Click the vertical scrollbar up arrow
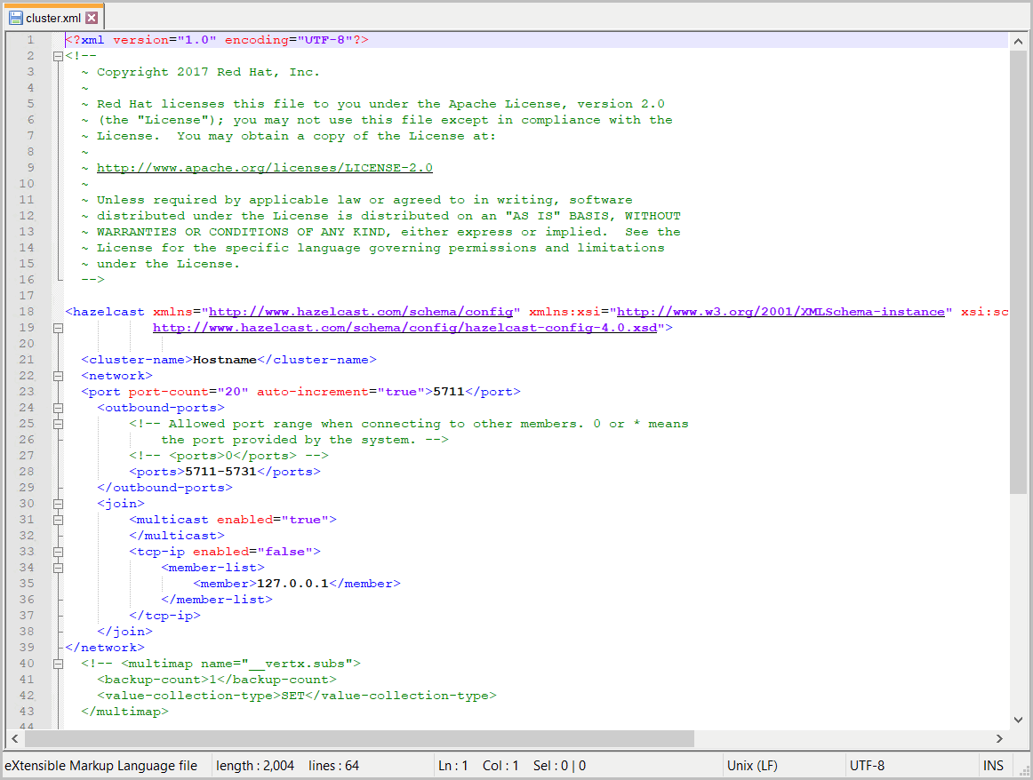1033x780 pixels. (1018, 42)
